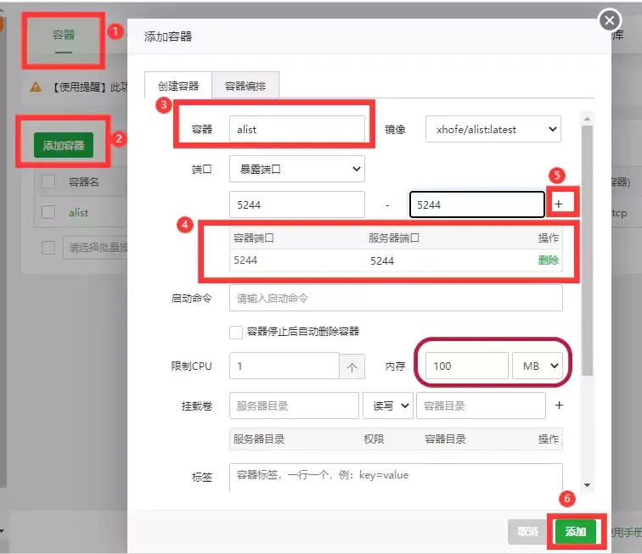Check the alist row checkbox in container list
Viewport: 642px width, 554px height.
(48, 212)
